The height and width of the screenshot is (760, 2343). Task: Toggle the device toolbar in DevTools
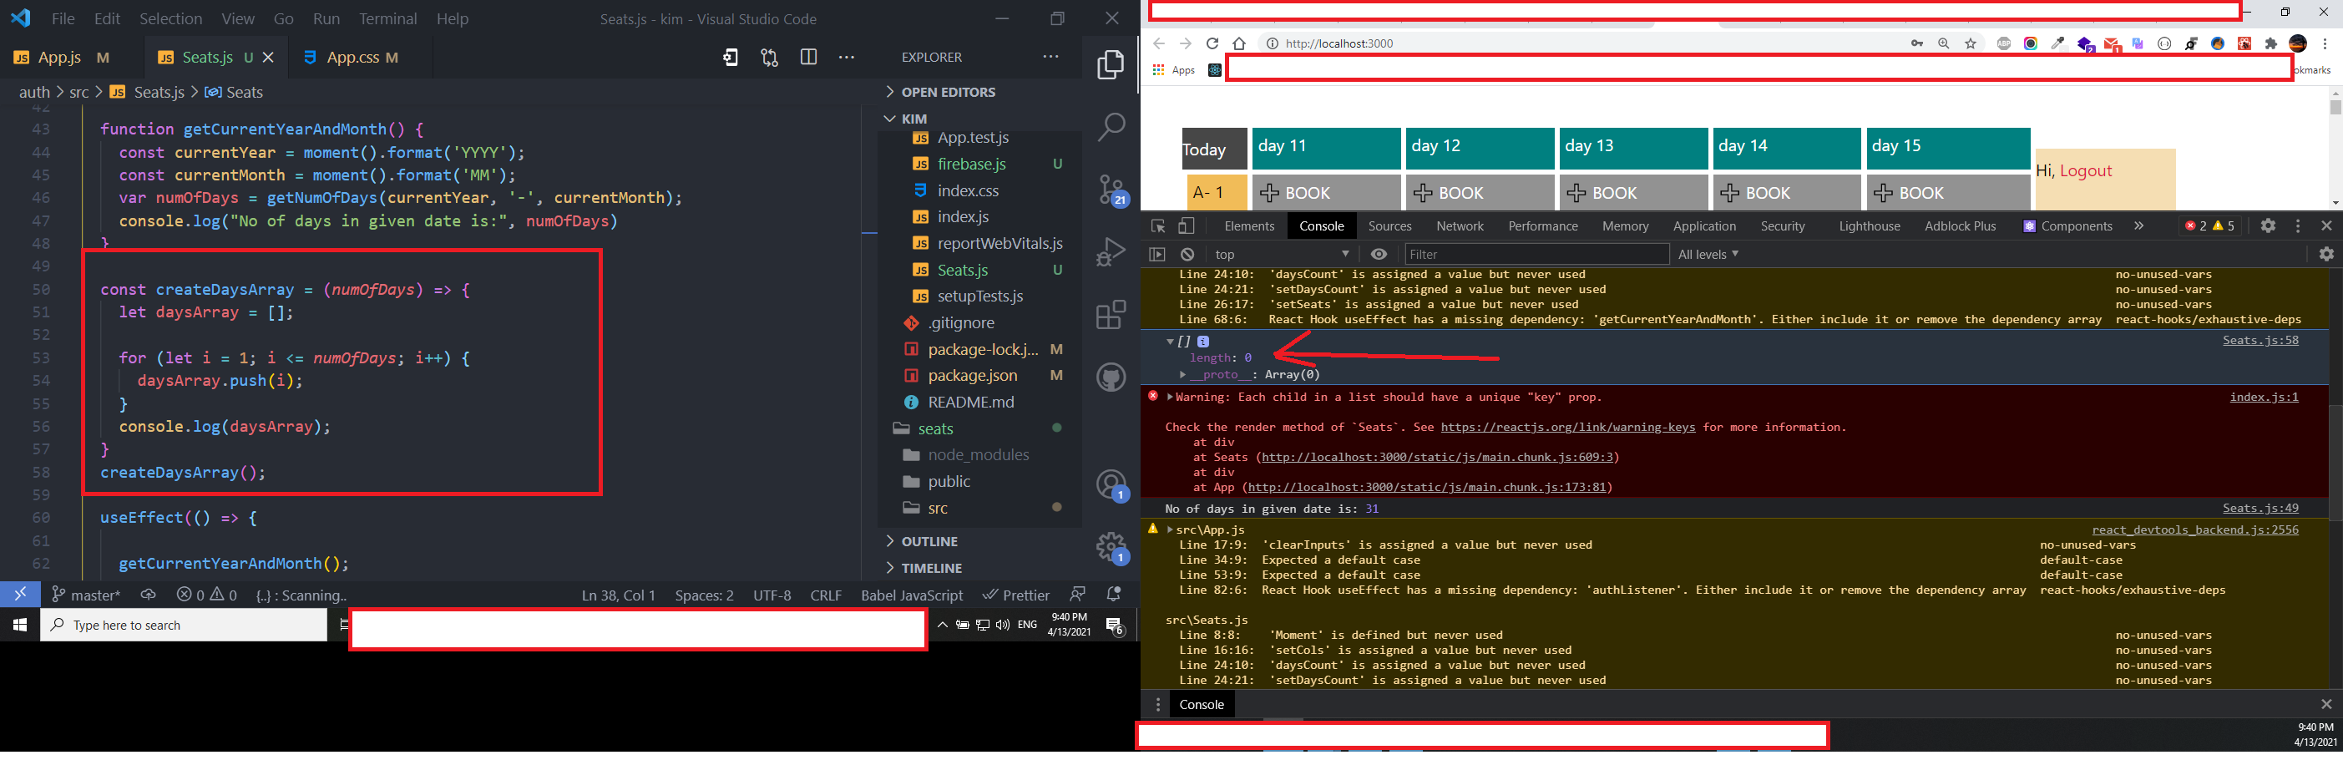point(1186,226)
